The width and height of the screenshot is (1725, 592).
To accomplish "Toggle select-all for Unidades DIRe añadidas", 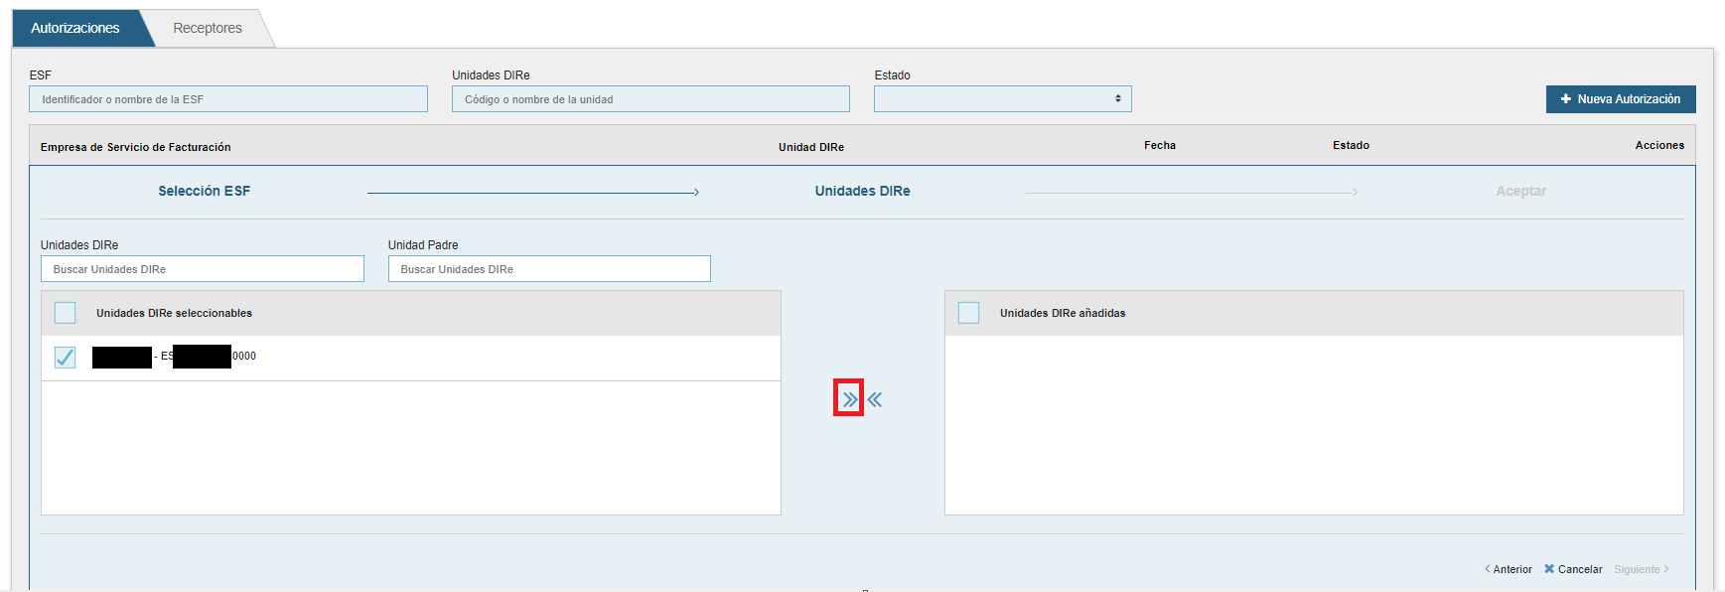I will point(968,313).
